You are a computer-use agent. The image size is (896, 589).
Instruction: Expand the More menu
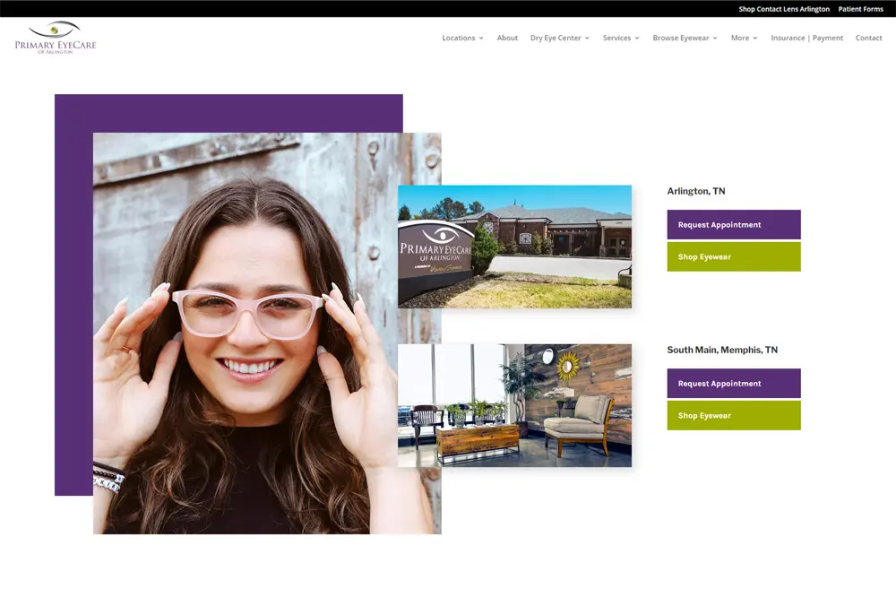pyautogui.click(x=744, y=38)
